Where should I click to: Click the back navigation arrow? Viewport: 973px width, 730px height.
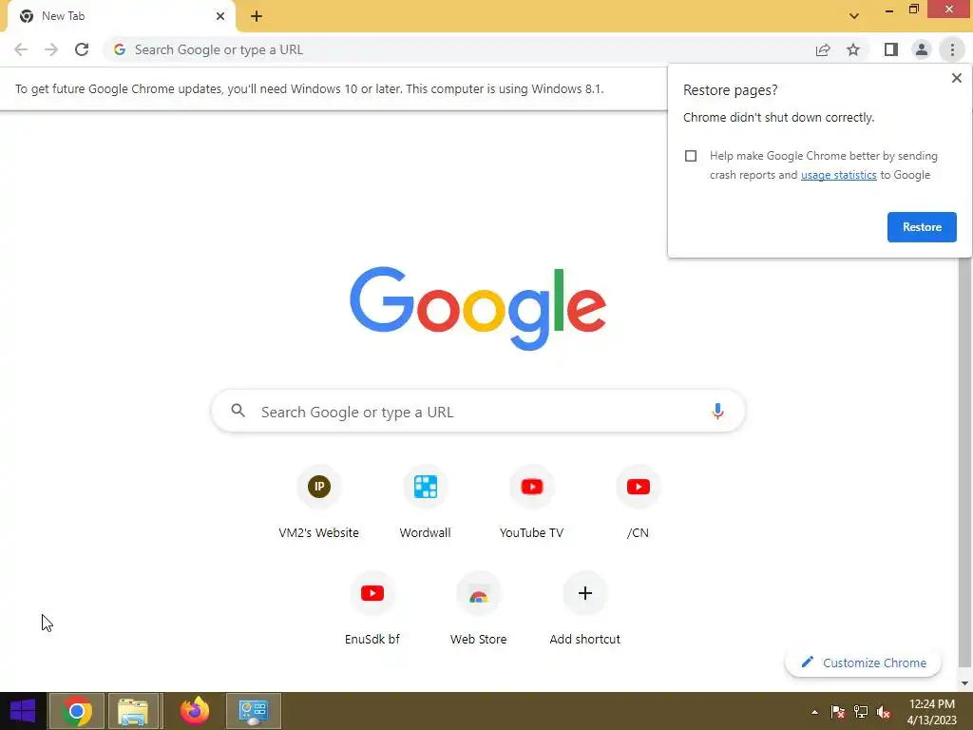21,49
